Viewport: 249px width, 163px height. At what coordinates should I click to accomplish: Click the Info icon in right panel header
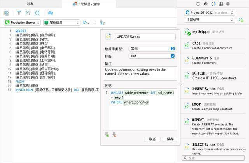coord(198,4)
